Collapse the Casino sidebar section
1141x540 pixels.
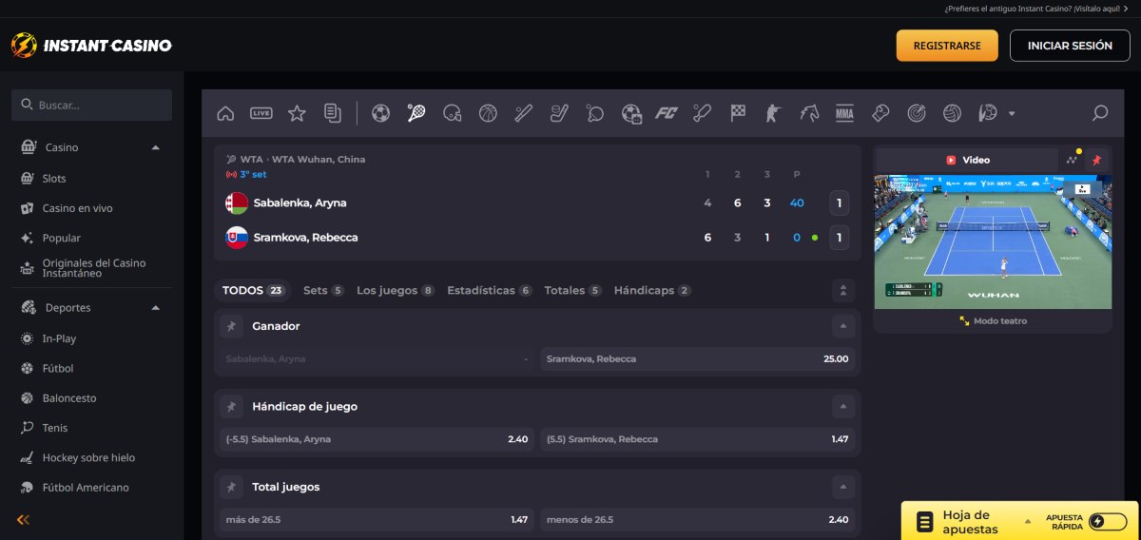click(x=156, y=147)
